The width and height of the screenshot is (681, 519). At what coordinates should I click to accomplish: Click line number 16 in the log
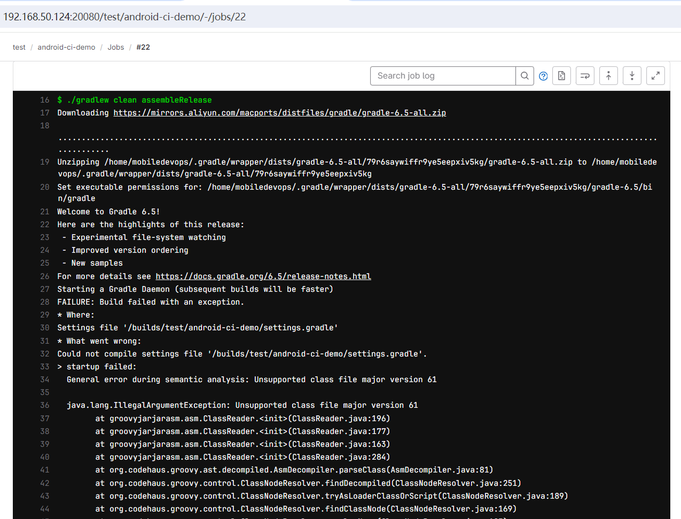[44, 99]
